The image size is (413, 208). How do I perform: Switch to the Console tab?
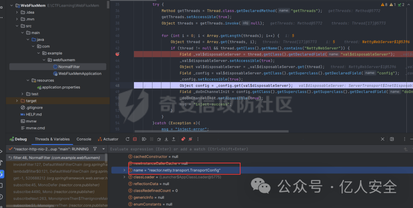click(84, 139)
